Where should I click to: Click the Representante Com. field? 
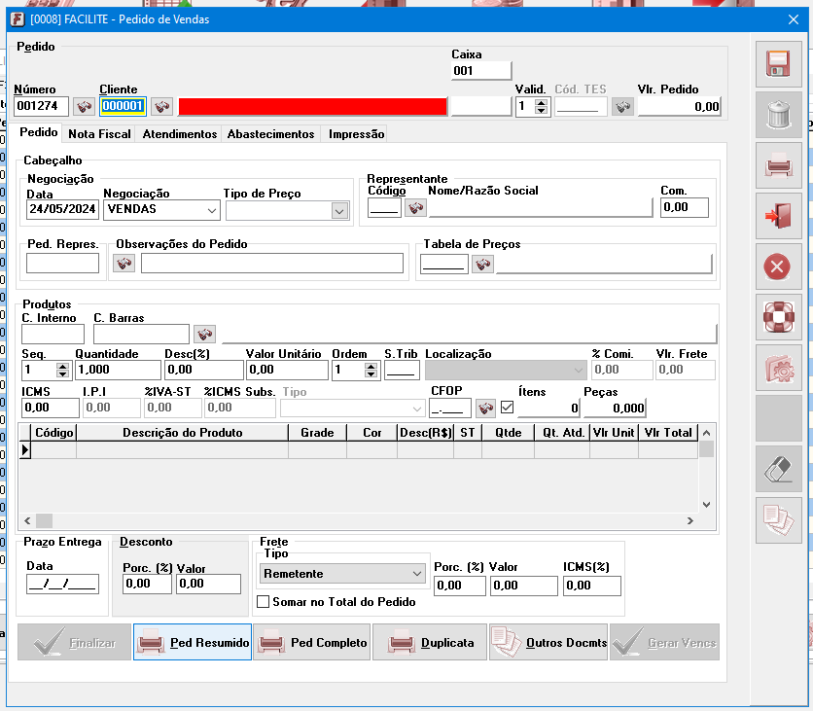click(685, 207)
